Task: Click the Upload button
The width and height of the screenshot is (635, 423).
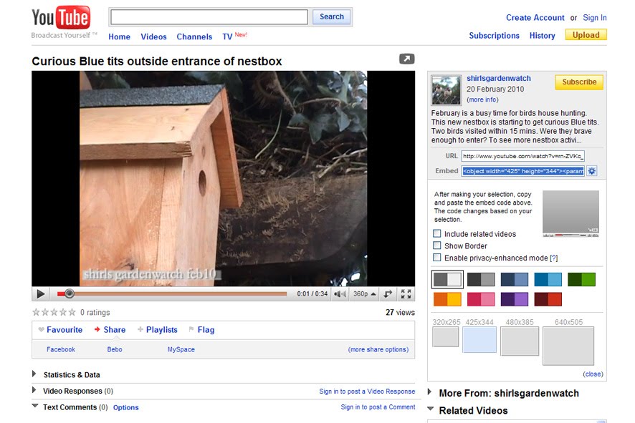Action: [x=586, y=35]
